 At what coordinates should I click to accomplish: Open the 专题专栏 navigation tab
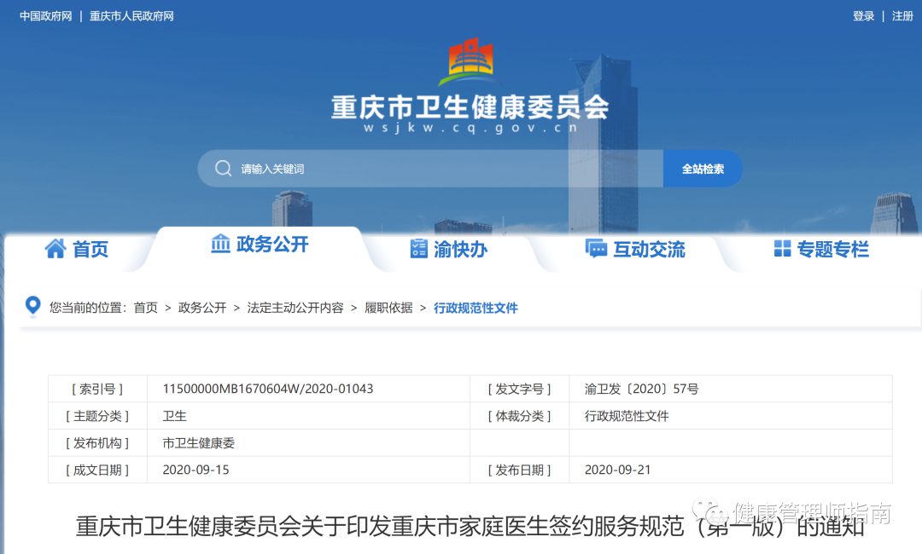coord(821,250)
